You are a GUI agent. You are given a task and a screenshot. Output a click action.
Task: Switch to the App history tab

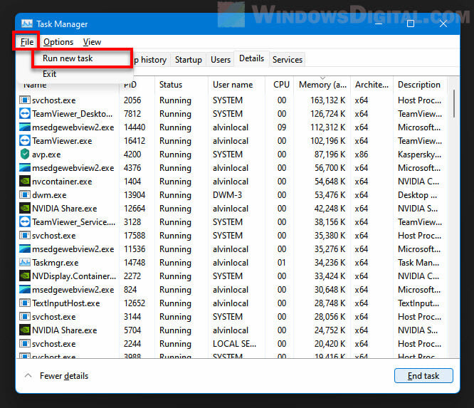(x=150, y=60)
